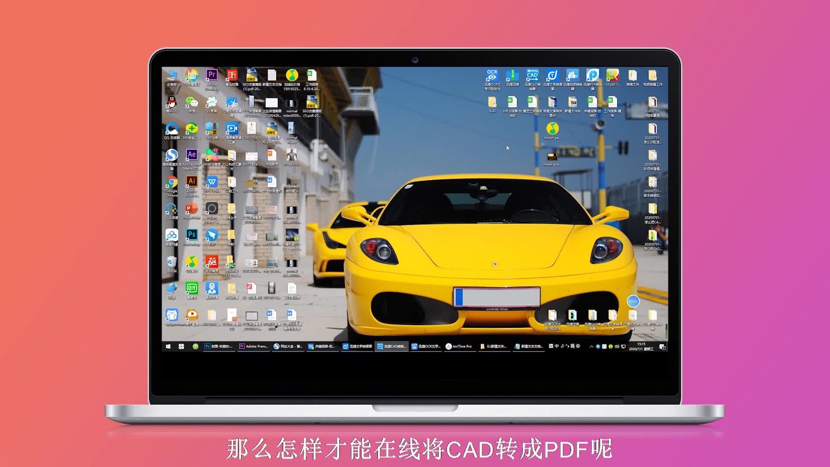Open the 腾讯QQ penguin desktop icon
The image size is (830, 467).
tap(172, 103)
